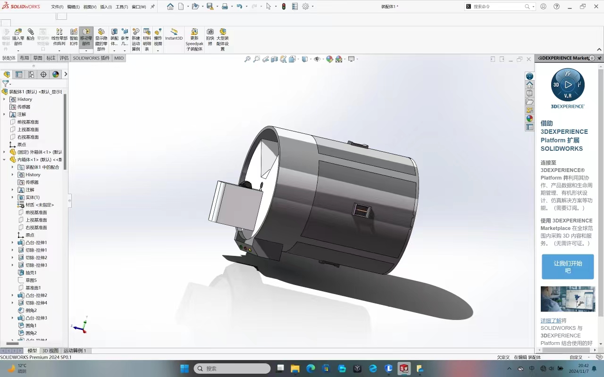Click the 让我们开始吧 button

point(568,267)
